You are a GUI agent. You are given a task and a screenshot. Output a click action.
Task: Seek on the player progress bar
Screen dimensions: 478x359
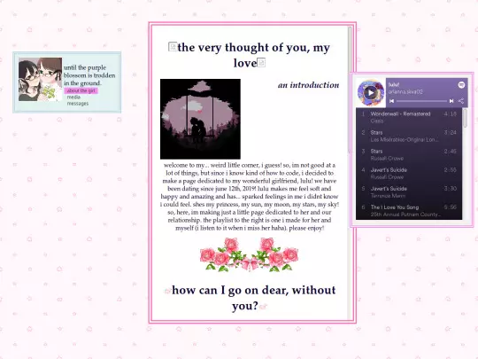(x=421, y=101)
